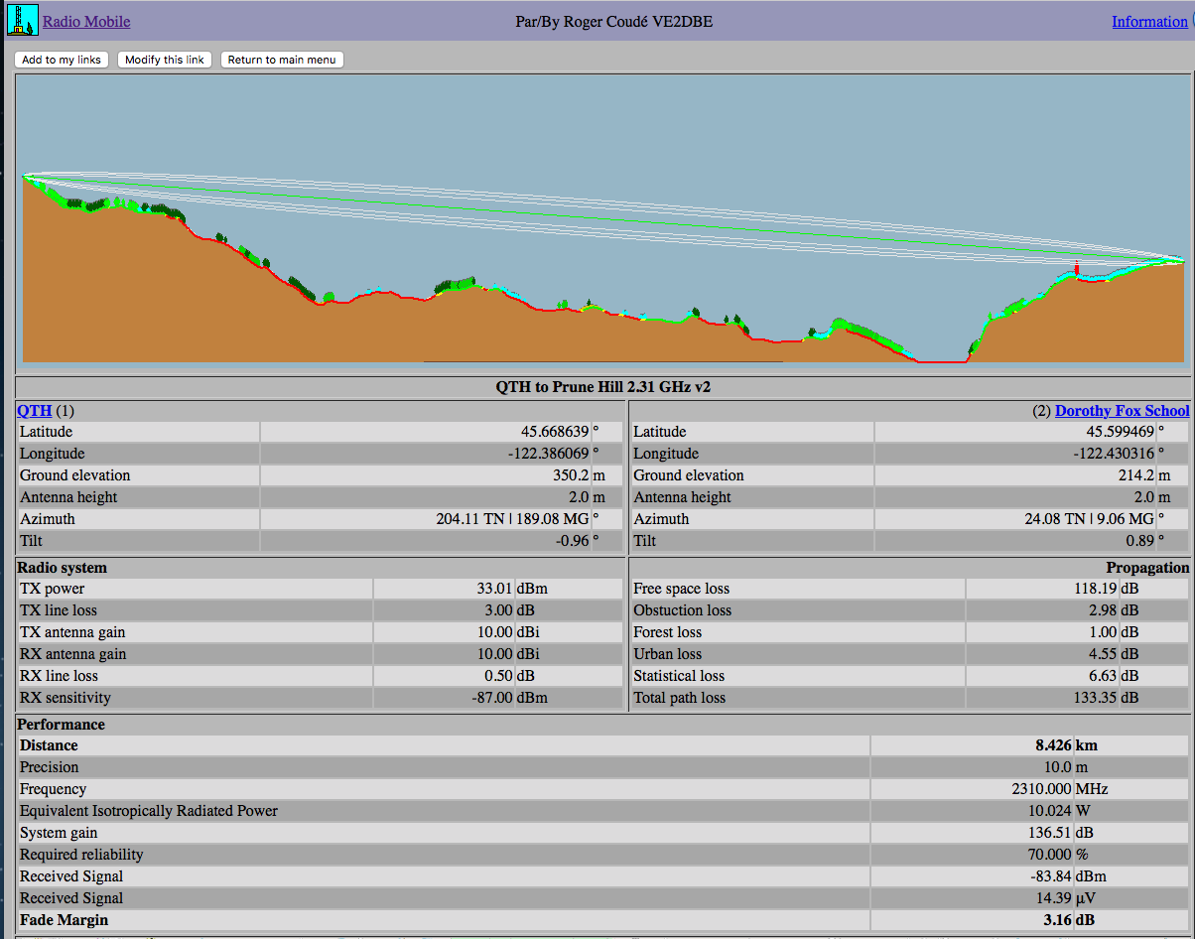Select Total path loss value 133.35
This screenshot has width=1195, height=939.
[1096, 698]
